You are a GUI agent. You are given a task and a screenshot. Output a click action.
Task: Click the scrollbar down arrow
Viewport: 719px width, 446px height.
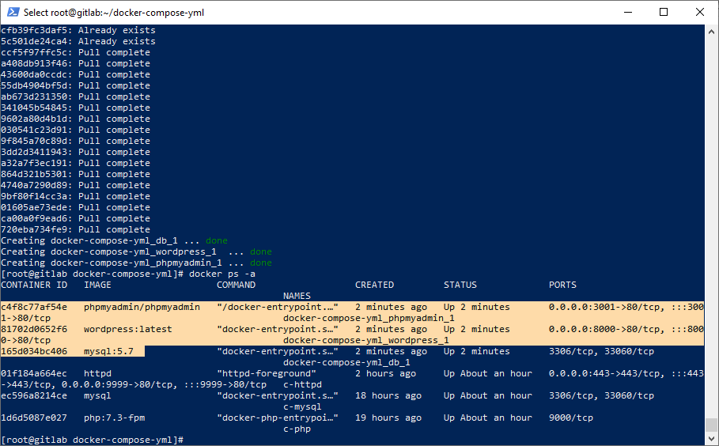point(712,439)
